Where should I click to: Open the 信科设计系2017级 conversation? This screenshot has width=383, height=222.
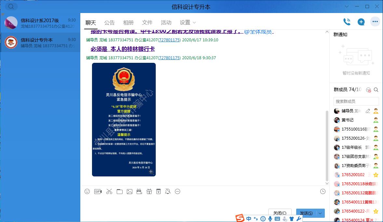click(x=40, y=23)
